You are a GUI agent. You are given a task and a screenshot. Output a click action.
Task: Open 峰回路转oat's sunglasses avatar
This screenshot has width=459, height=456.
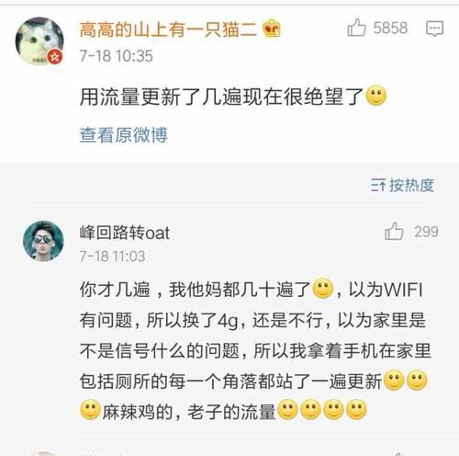point(43,241)
